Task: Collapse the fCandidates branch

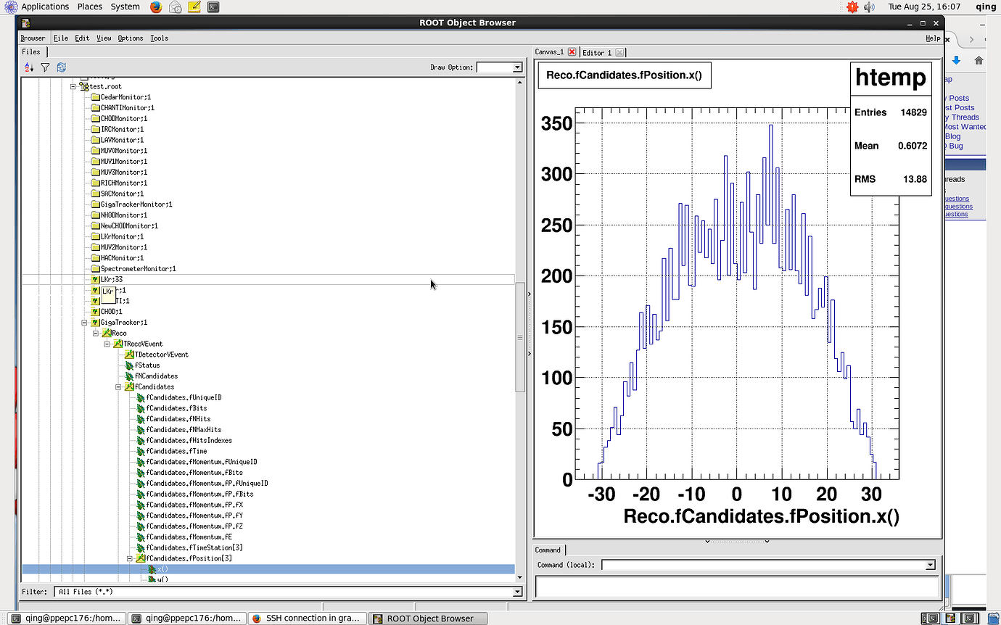Action: coord(118,387)
